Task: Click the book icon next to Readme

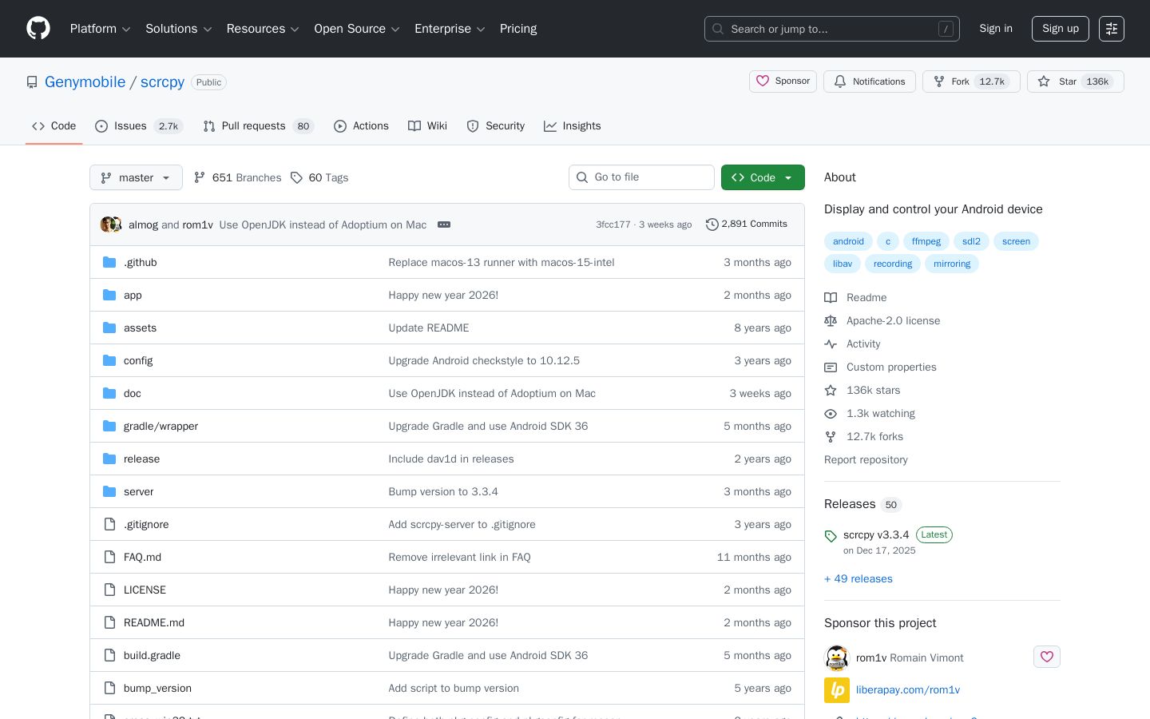Action: 831,297
